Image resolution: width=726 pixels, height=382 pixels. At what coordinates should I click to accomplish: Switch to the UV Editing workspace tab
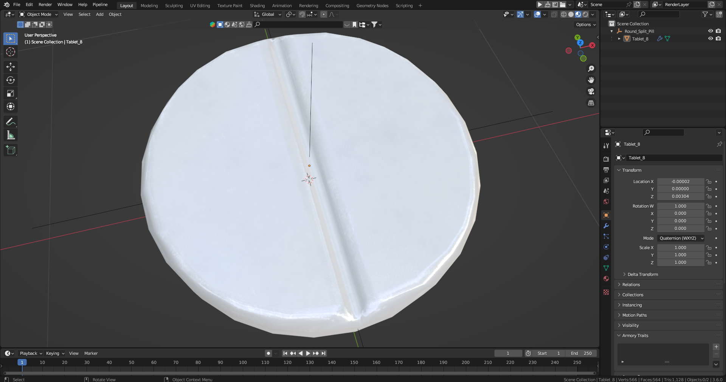[200, 6]
